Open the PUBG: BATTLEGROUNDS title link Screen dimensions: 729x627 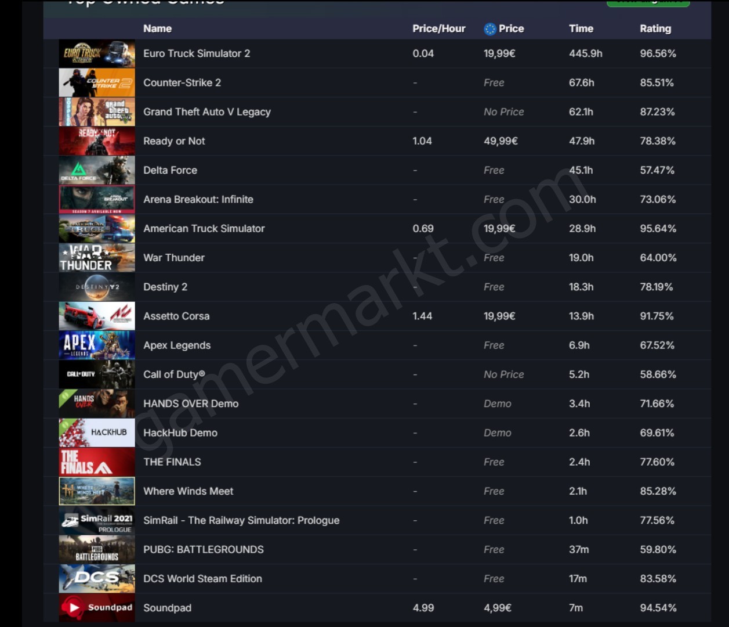tap(204, 549)
